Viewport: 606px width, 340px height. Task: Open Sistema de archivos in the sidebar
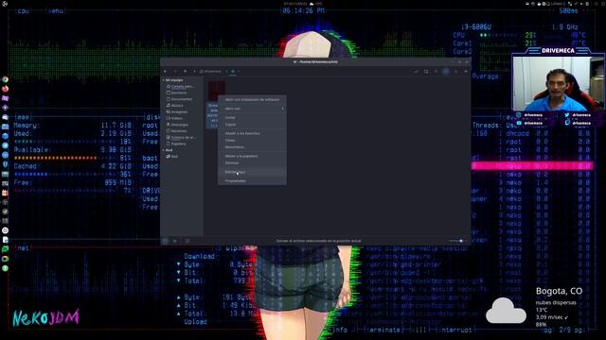181,137
